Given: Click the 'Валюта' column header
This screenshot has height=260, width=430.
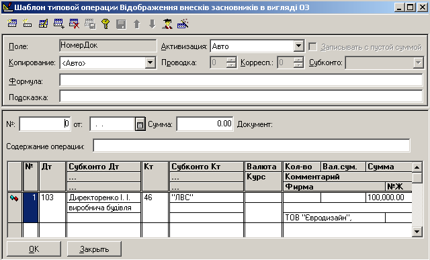Looking at the screenshot, I should coord(263,167).
